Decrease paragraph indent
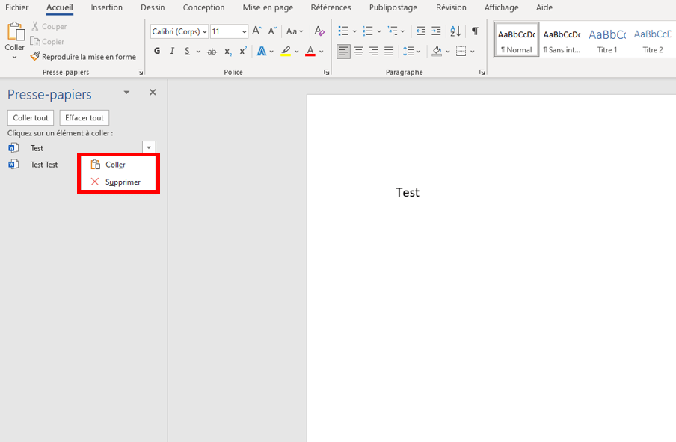This screenshot has width=676, height=442. 421,31
